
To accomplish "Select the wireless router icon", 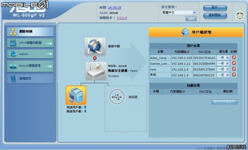I will 96,71.
